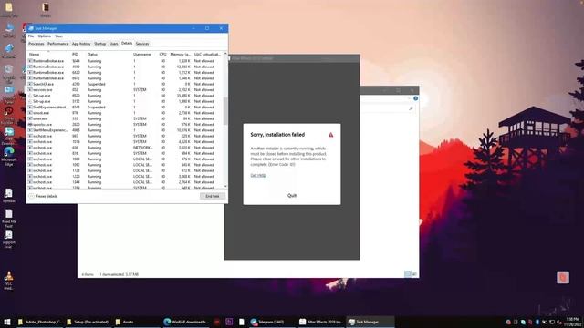Switch to the App history tab
The image size is (584, 328).
(81, 44)
